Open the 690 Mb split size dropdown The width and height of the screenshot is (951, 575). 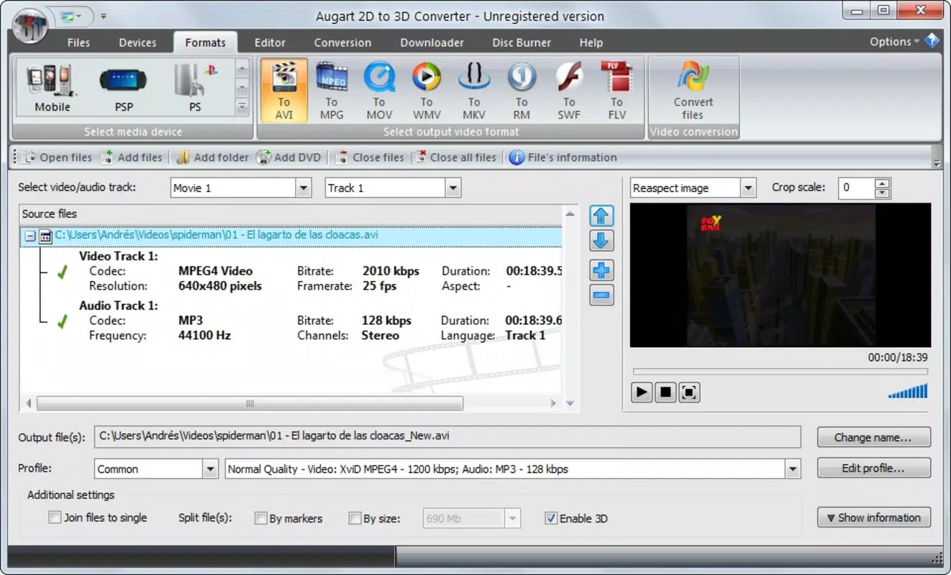(512, 518)
